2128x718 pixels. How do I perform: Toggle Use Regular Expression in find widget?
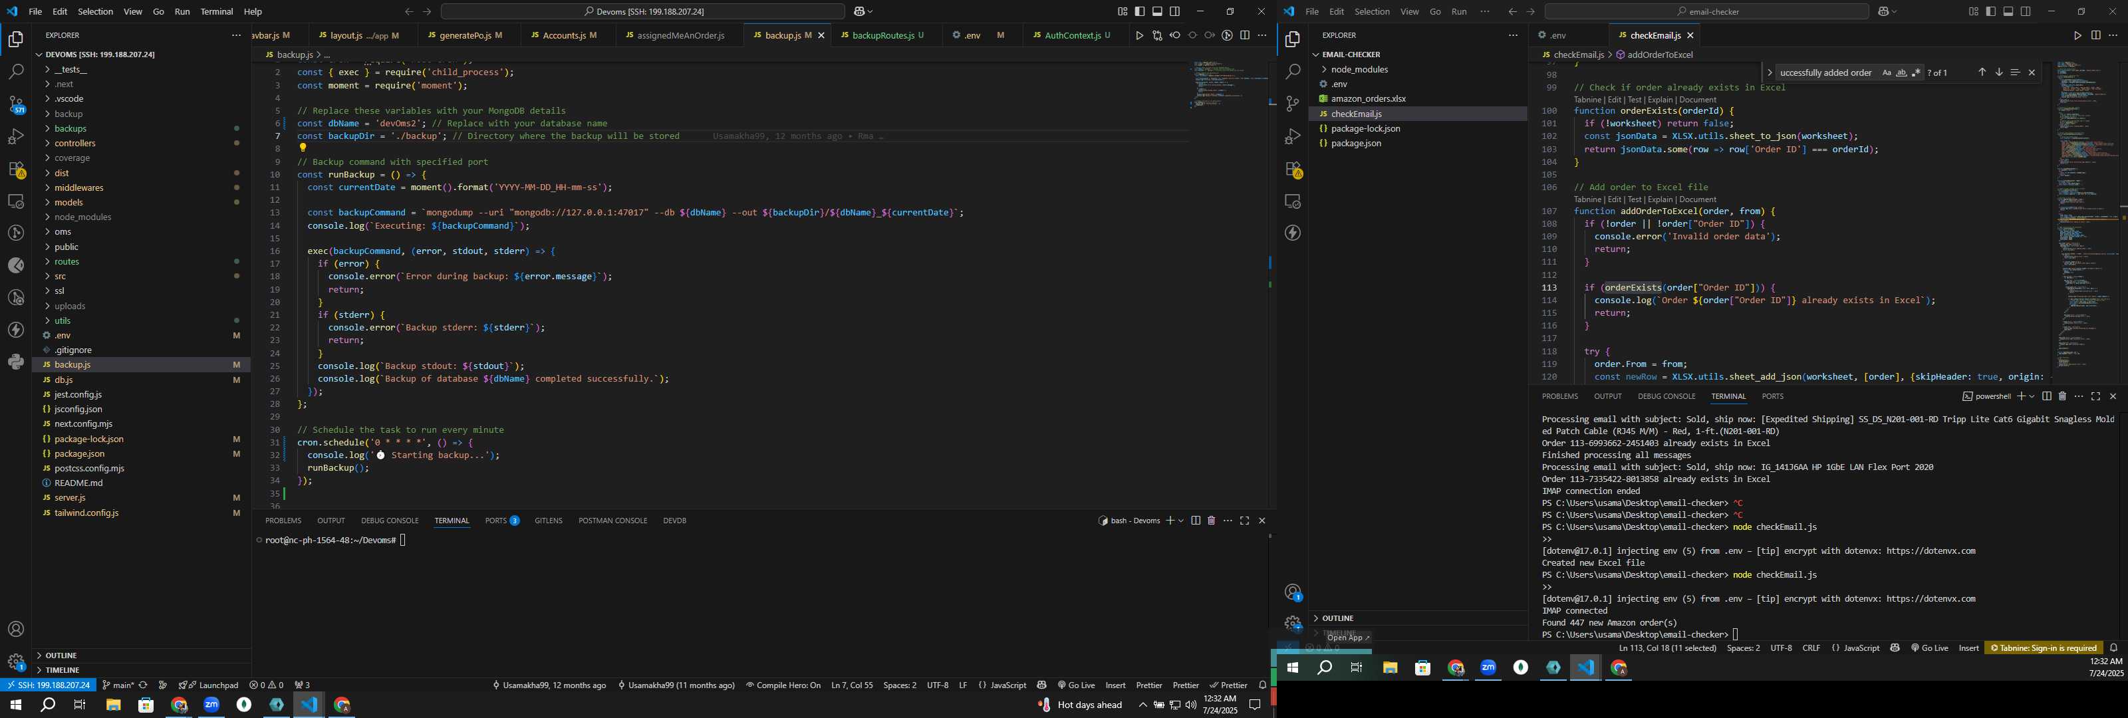pos(1916,72)
